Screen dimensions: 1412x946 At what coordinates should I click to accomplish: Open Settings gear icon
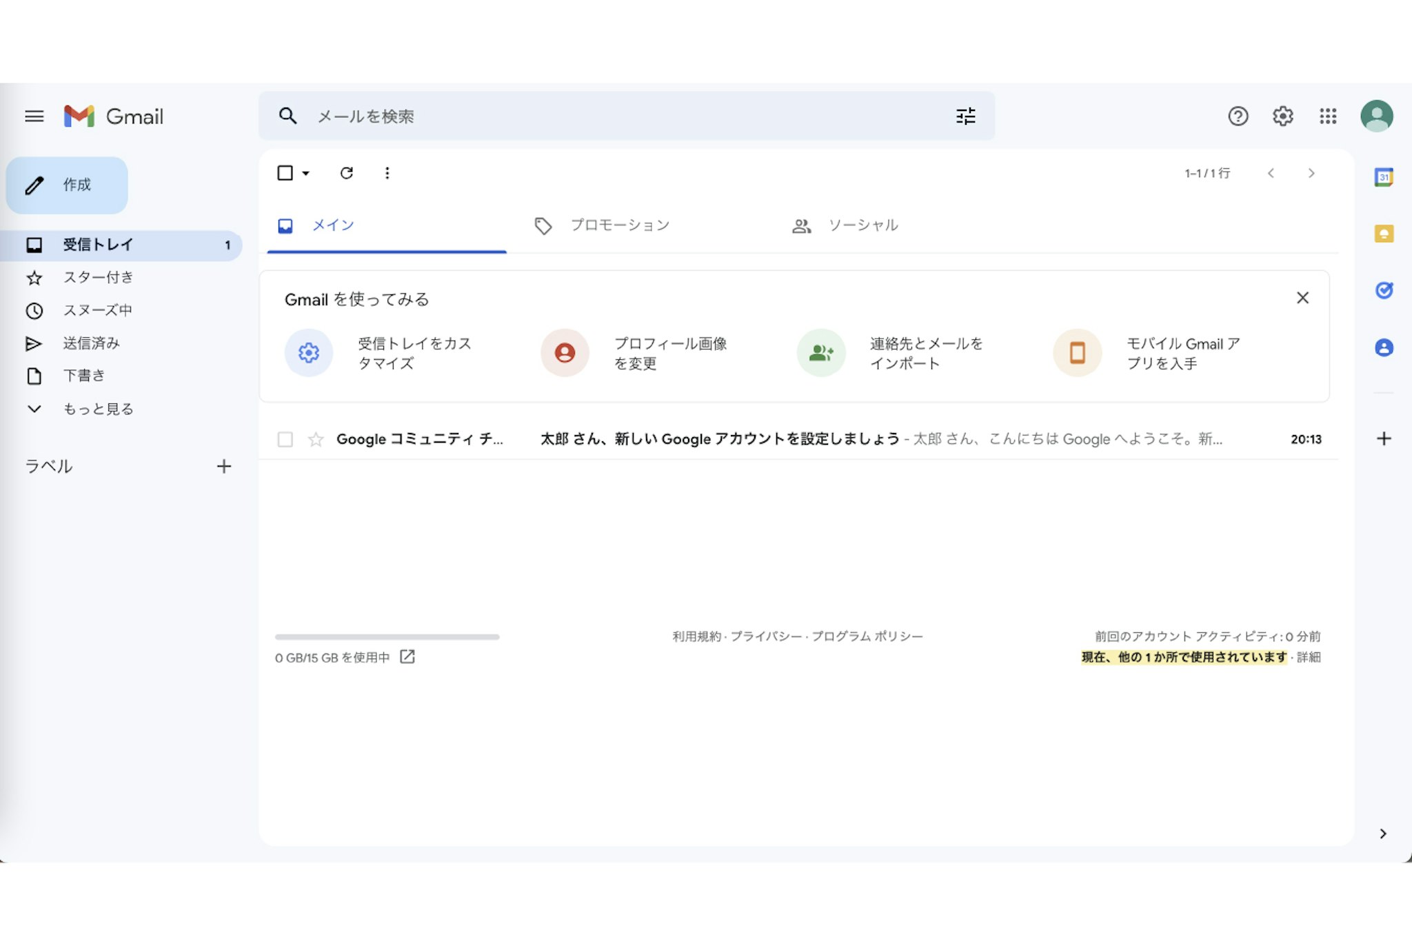1282,116
